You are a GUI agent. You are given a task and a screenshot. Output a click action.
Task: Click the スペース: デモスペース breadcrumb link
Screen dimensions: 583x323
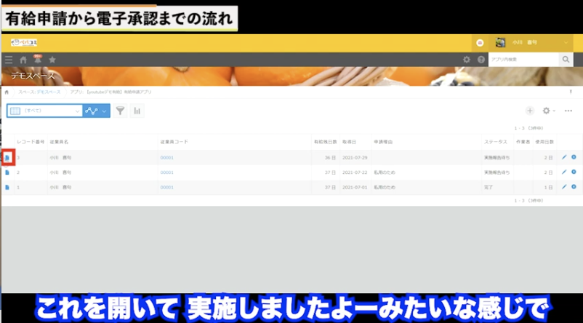(40, 93)
